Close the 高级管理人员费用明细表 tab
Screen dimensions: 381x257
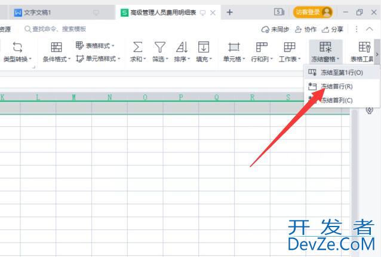click(213, 13)
